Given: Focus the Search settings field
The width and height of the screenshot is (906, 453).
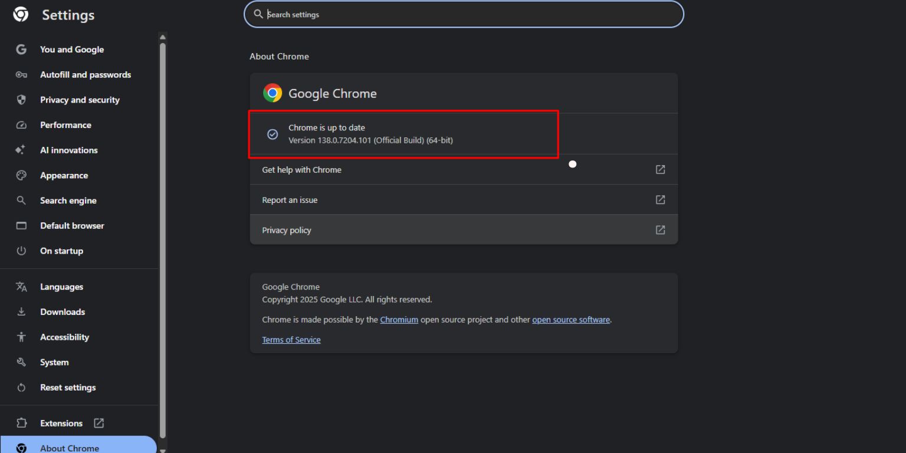Looking at the screenshot, I should point(464,14).
